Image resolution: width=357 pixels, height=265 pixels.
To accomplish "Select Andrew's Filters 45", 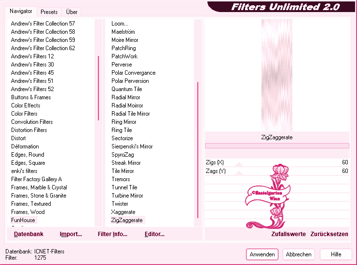I will [32, 73].
